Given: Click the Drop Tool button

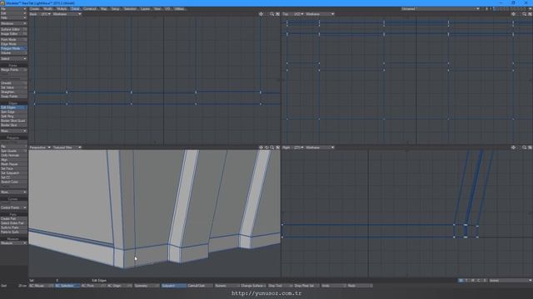Looking at the screenshot, I should [x=280, y=286].
